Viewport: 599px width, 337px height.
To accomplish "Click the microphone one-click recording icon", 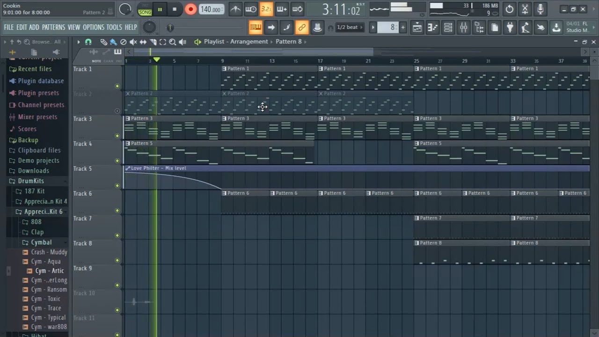I will click(541, 9).
